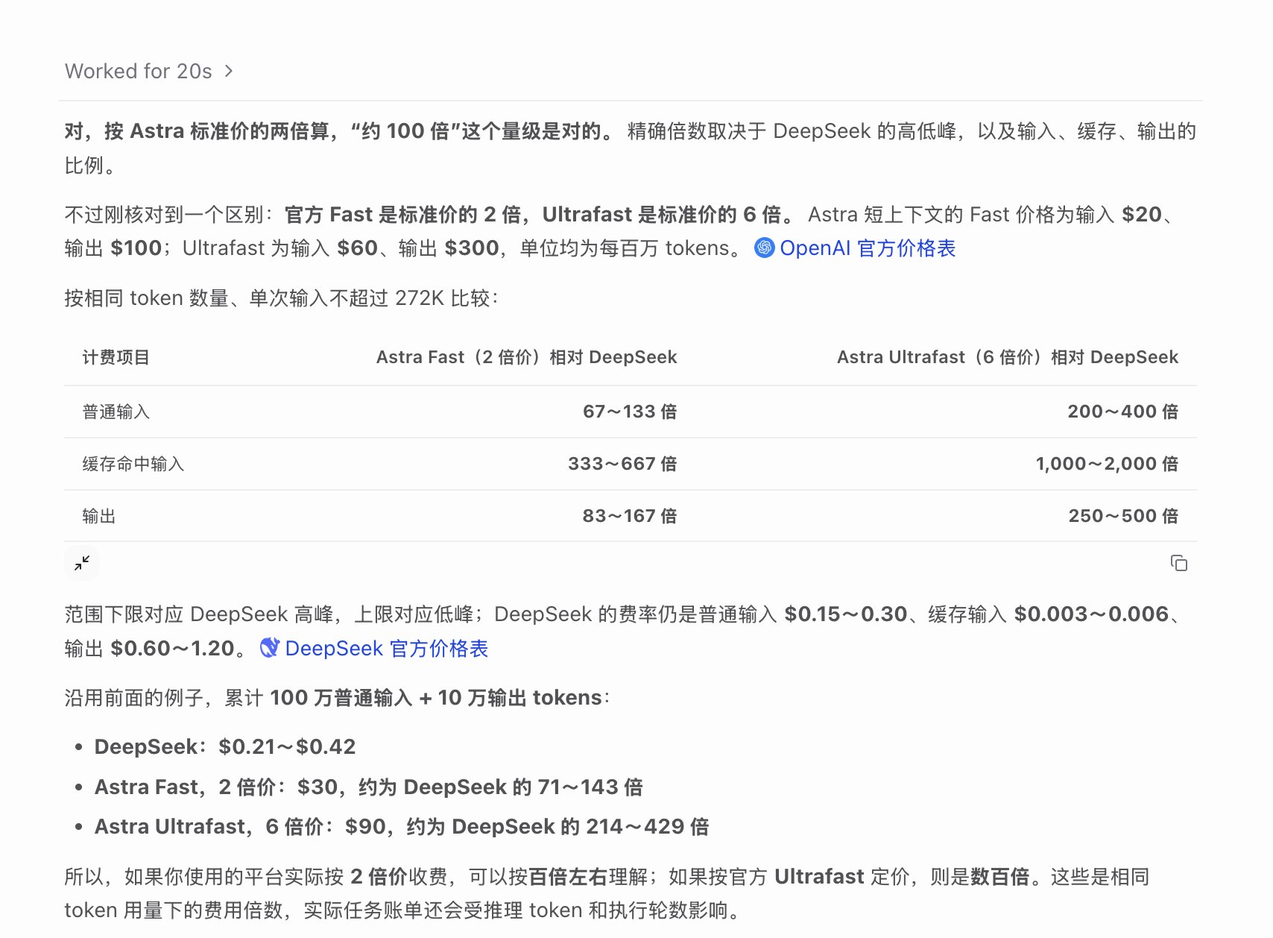
Task: Select the 250~500 倍 table cell
Action: pos(1123,516)
